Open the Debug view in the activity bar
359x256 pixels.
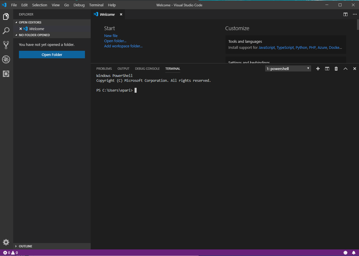6,59
